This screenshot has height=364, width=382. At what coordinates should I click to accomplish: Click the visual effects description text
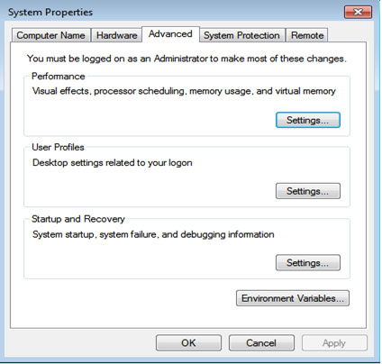184,91
